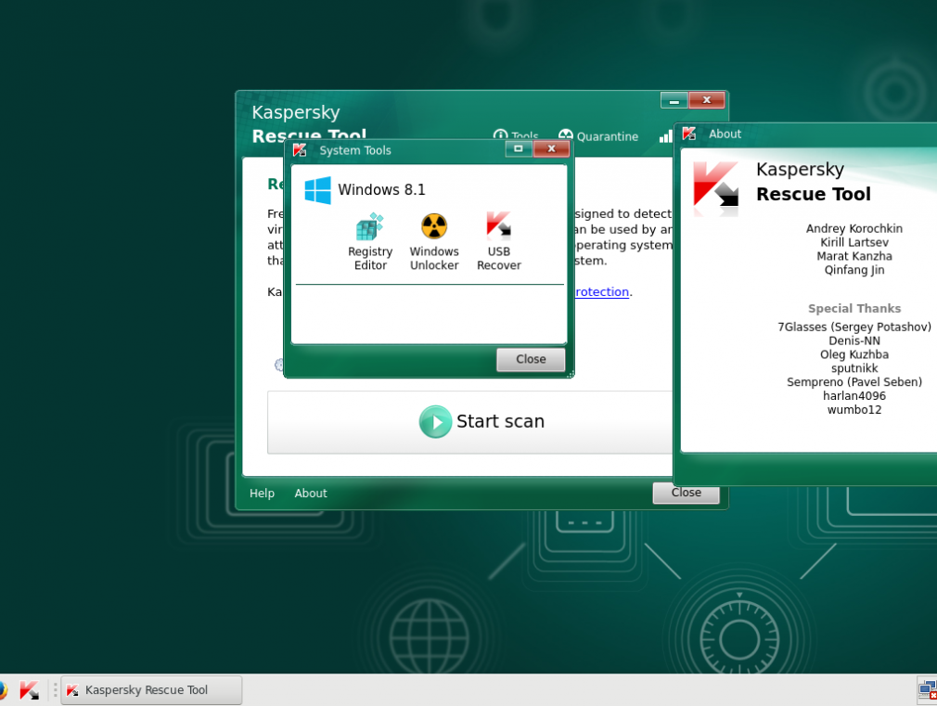Screen dimensions: 937x706
Task: Click the name 'Marat Kanzha'
Action: [x=854, y=256]
